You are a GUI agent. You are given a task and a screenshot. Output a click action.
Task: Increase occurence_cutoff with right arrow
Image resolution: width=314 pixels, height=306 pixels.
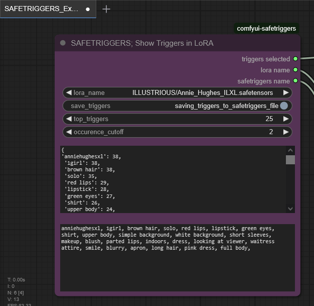click(x=286, y=132)
